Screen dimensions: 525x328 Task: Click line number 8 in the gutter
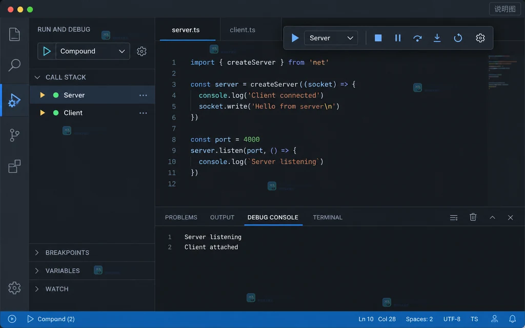(x=174, y=139)
